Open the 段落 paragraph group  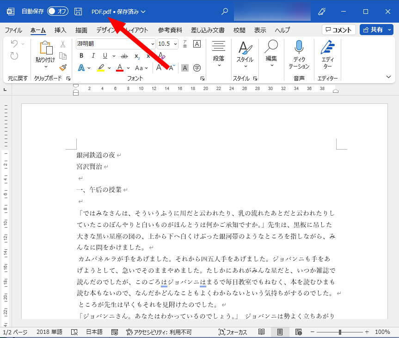pos(219,54)
